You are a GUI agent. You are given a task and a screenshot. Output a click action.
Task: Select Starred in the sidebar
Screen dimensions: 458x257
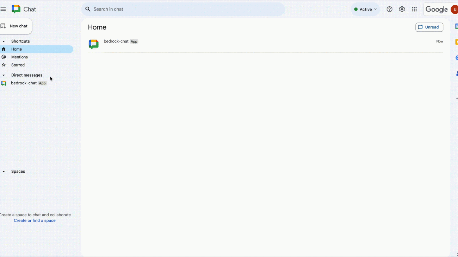37,65
